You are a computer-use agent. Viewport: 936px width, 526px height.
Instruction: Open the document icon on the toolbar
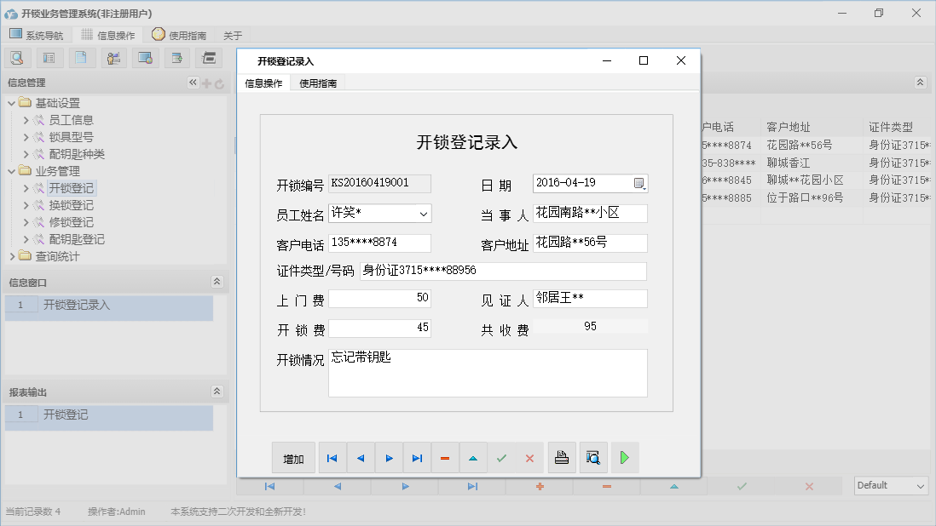[x=81, y=57]
